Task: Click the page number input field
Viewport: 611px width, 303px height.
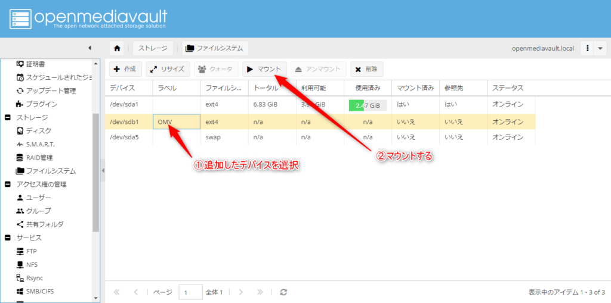Action: point(190,292)
